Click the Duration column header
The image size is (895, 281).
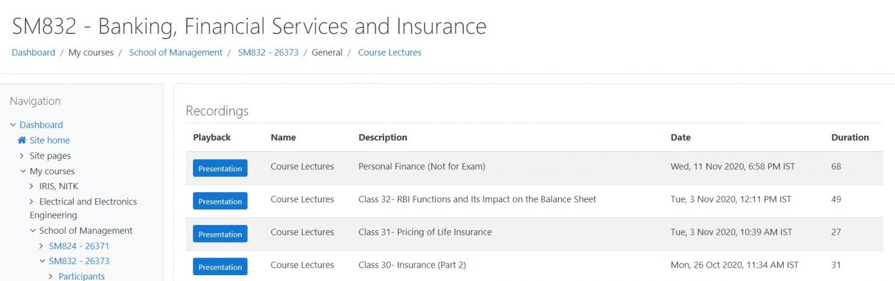pyautogui.click(x=850, y=138)
